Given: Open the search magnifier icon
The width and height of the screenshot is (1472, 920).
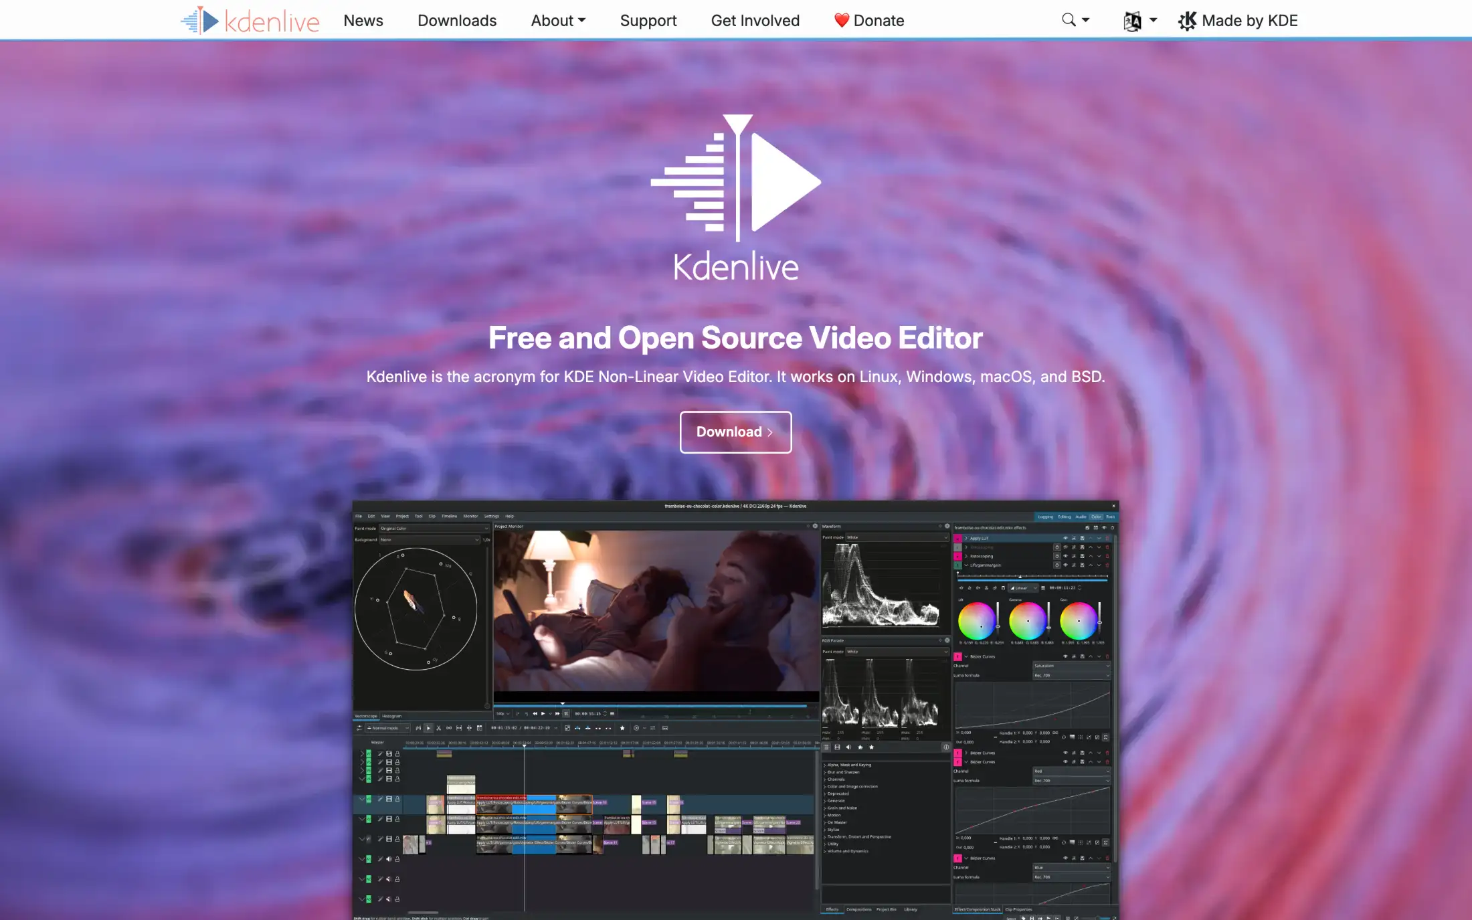Looking at the screenshot, I should pyautogui.click(x=1069, y=20).
